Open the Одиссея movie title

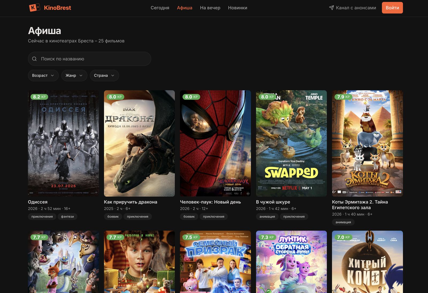point(38,202)
